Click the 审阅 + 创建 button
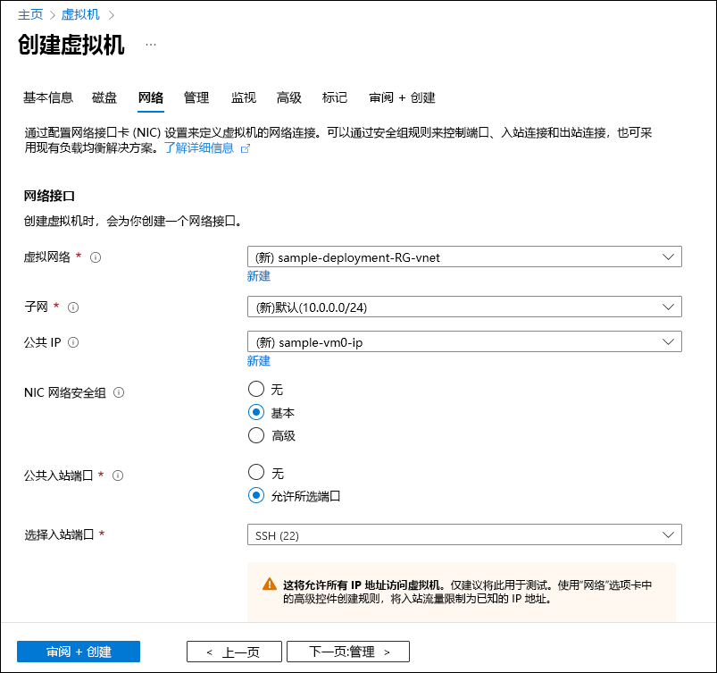Screen dimensions: 717x673 [x=78, y=651]
